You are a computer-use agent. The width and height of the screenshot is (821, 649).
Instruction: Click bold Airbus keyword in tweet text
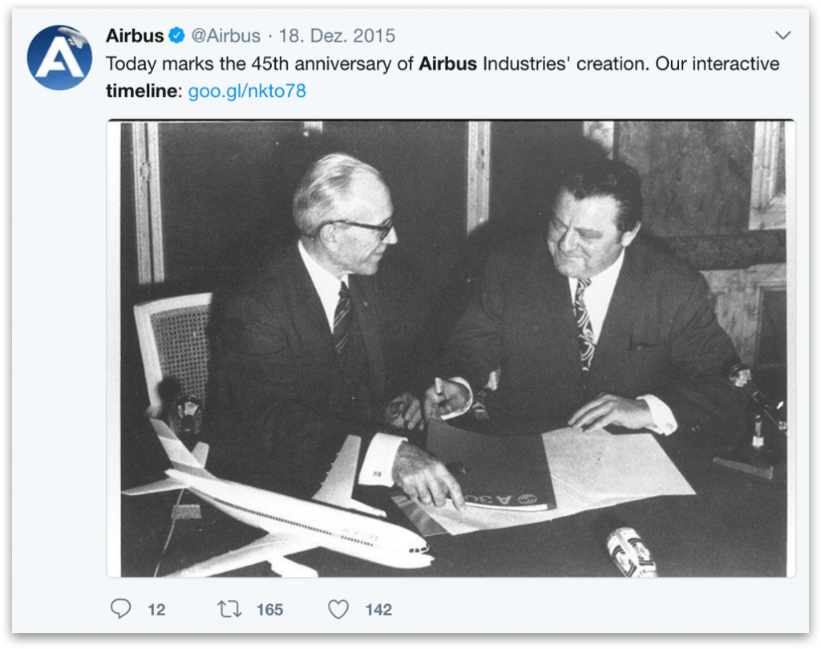447,64
